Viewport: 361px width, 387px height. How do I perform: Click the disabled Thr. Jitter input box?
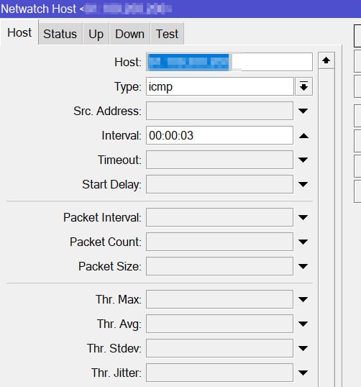coord(219,373)
